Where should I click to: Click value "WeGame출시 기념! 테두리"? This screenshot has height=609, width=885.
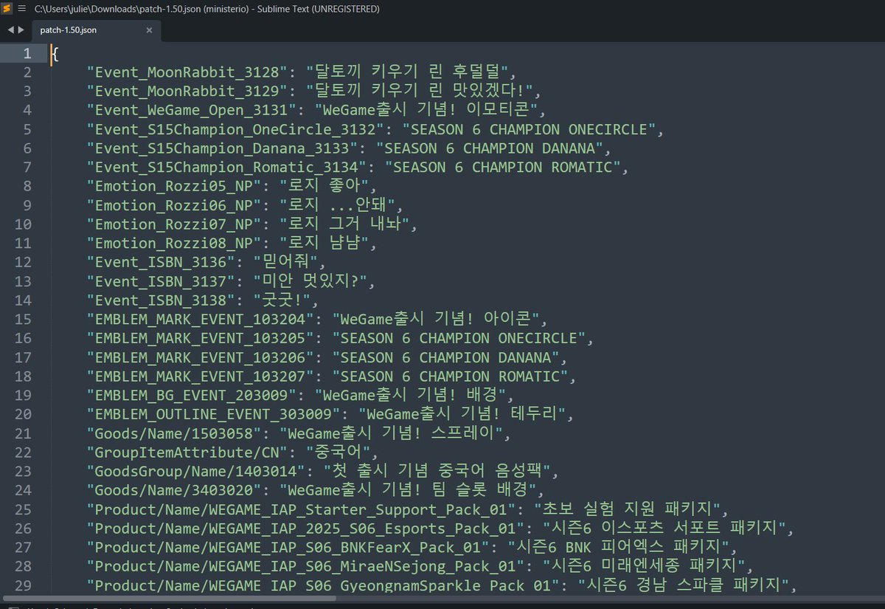462,414
